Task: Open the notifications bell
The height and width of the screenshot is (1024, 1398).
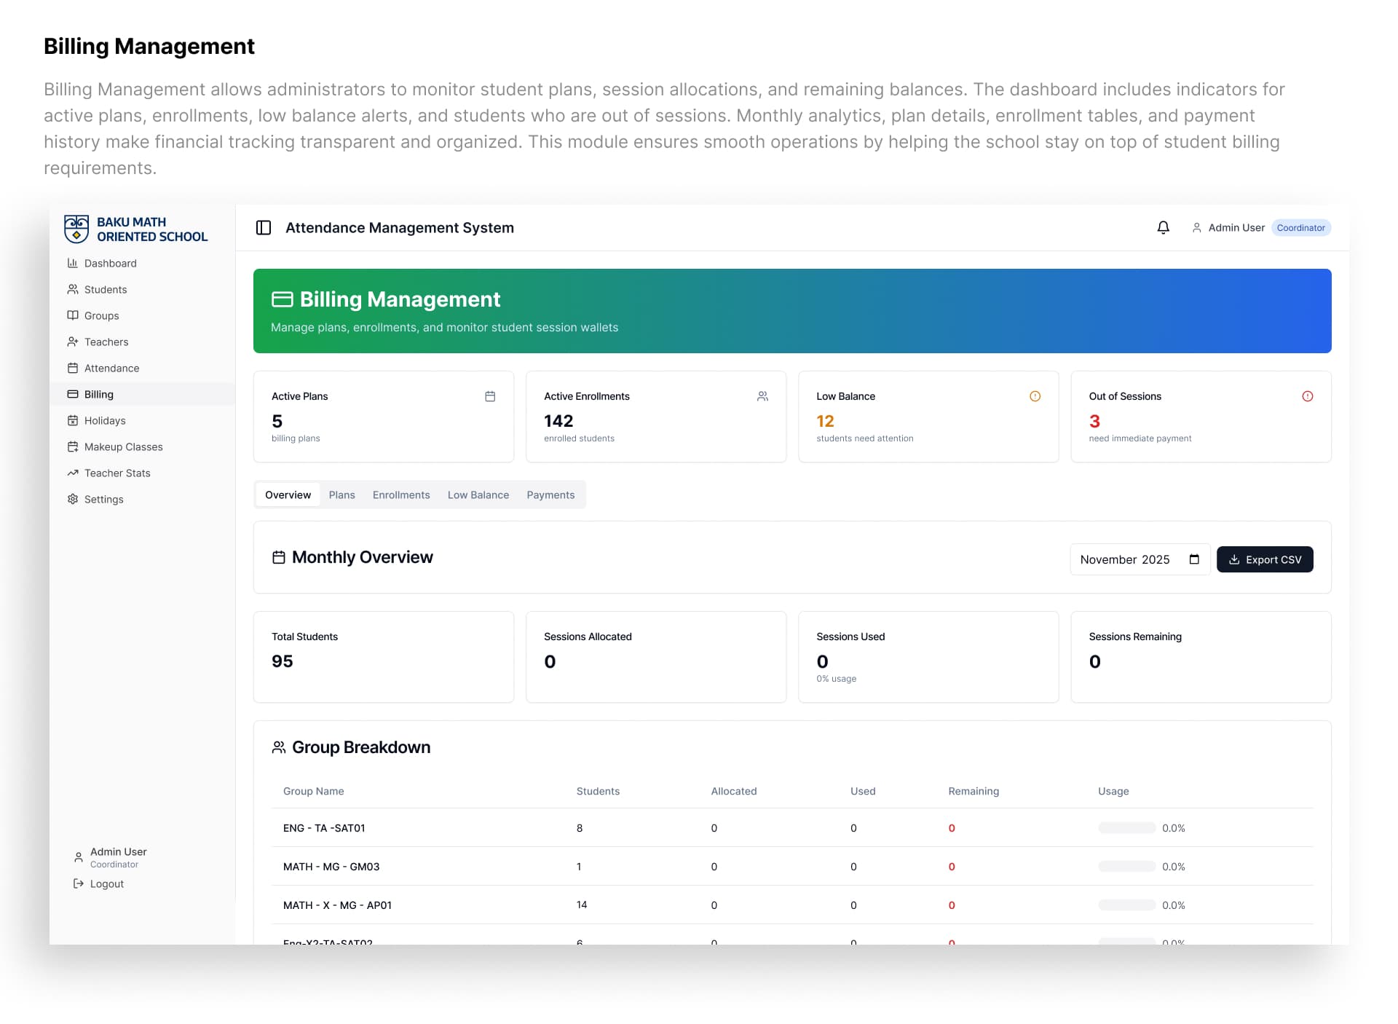Action: pos(1163,228)
